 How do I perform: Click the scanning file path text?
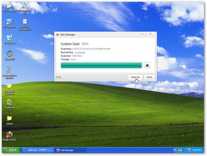pos(91,49)
